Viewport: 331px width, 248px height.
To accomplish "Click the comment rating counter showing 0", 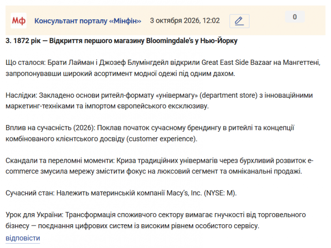I will 295,17.
